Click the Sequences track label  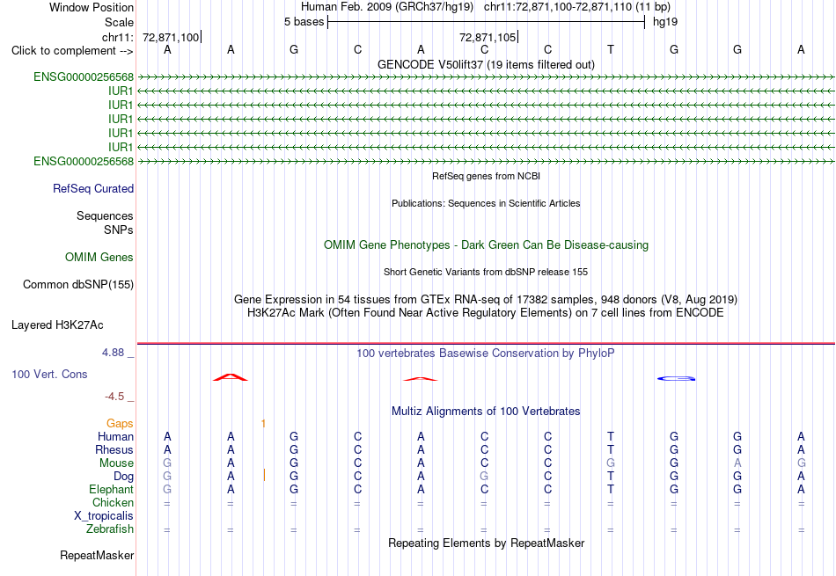coord(105,215)
